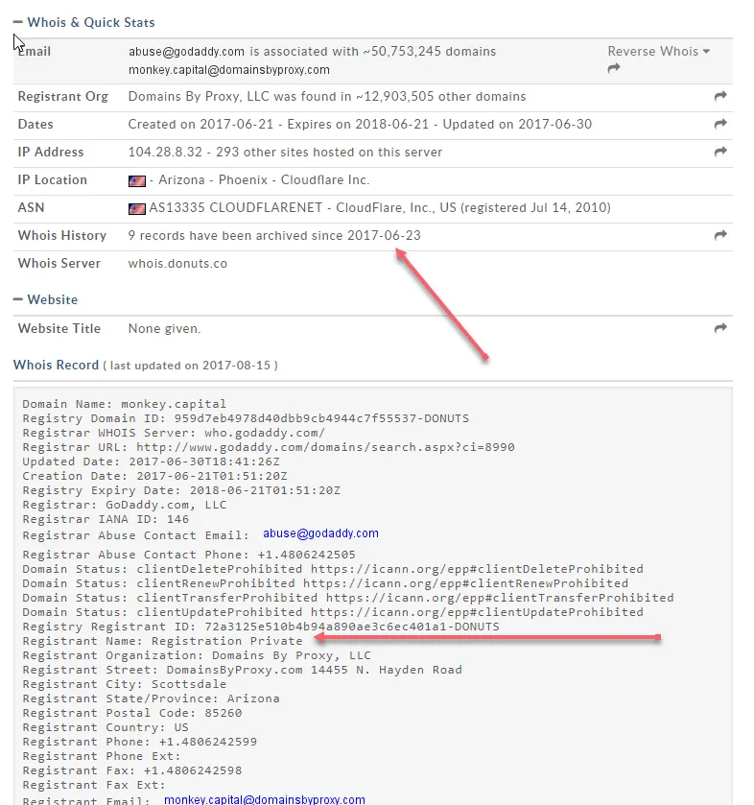This screenshot has height=805, width=754.
Task: Select the Registry Expiry Date line
Action: tap(181, 490)
